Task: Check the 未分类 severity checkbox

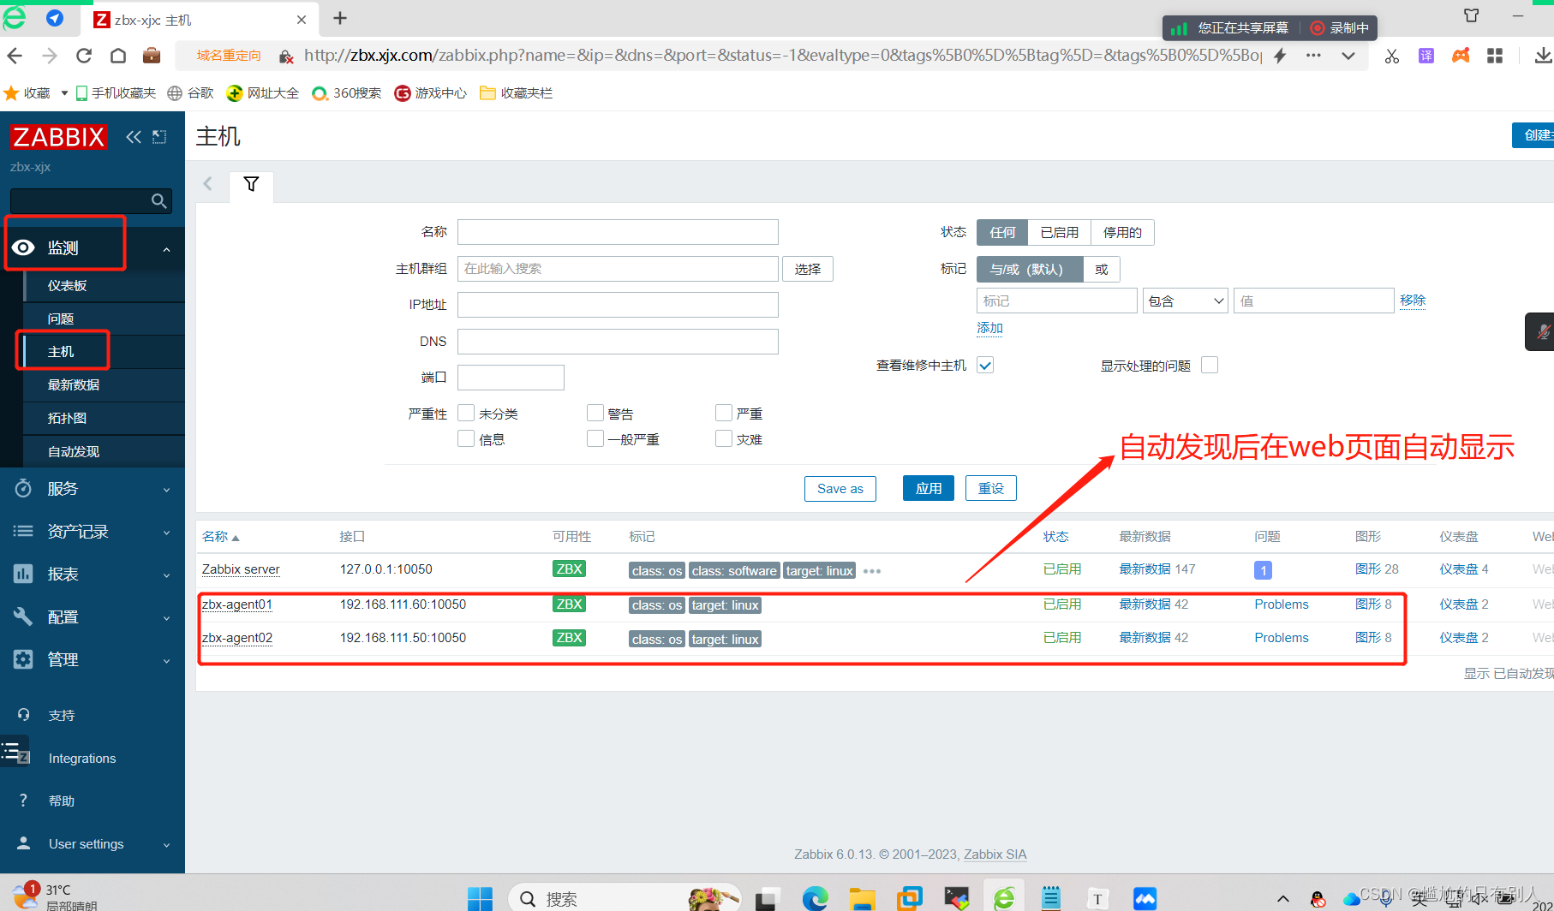Action: (x=466, y=414)
